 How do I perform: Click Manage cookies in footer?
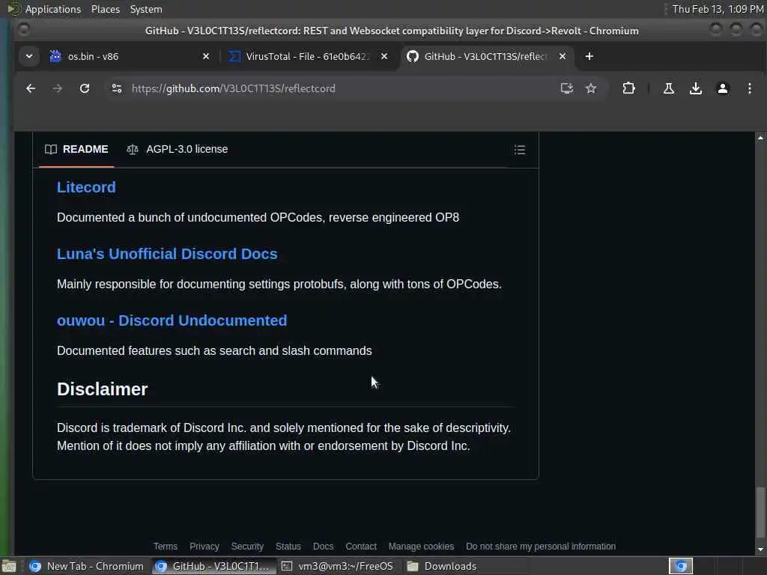pos(421,546)
